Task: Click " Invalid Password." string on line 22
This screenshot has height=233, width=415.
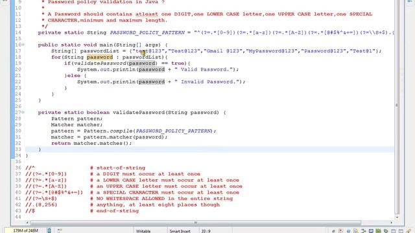Action: (x=207, y=82)
